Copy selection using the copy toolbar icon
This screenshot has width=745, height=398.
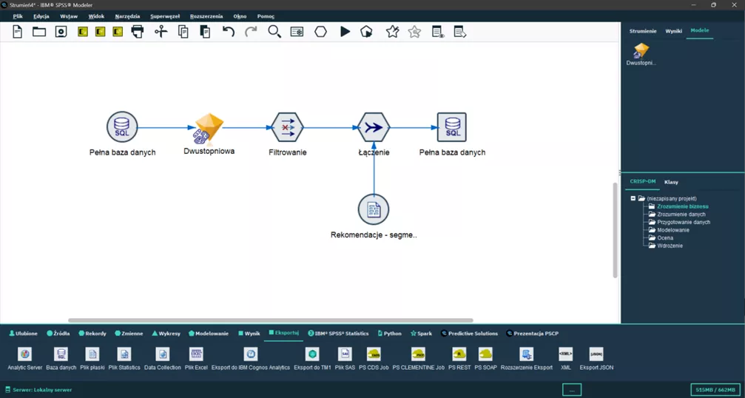[x=183, y=32]
